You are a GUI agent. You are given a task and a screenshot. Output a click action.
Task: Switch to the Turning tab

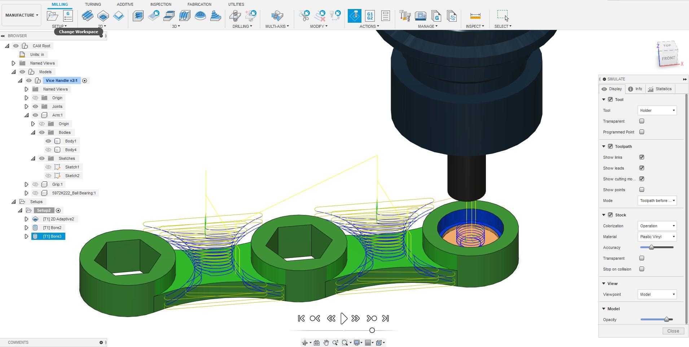point(93,4)
